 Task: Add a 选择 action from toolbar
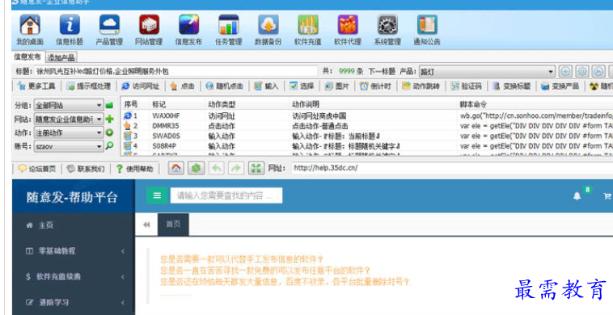[302, 86]
